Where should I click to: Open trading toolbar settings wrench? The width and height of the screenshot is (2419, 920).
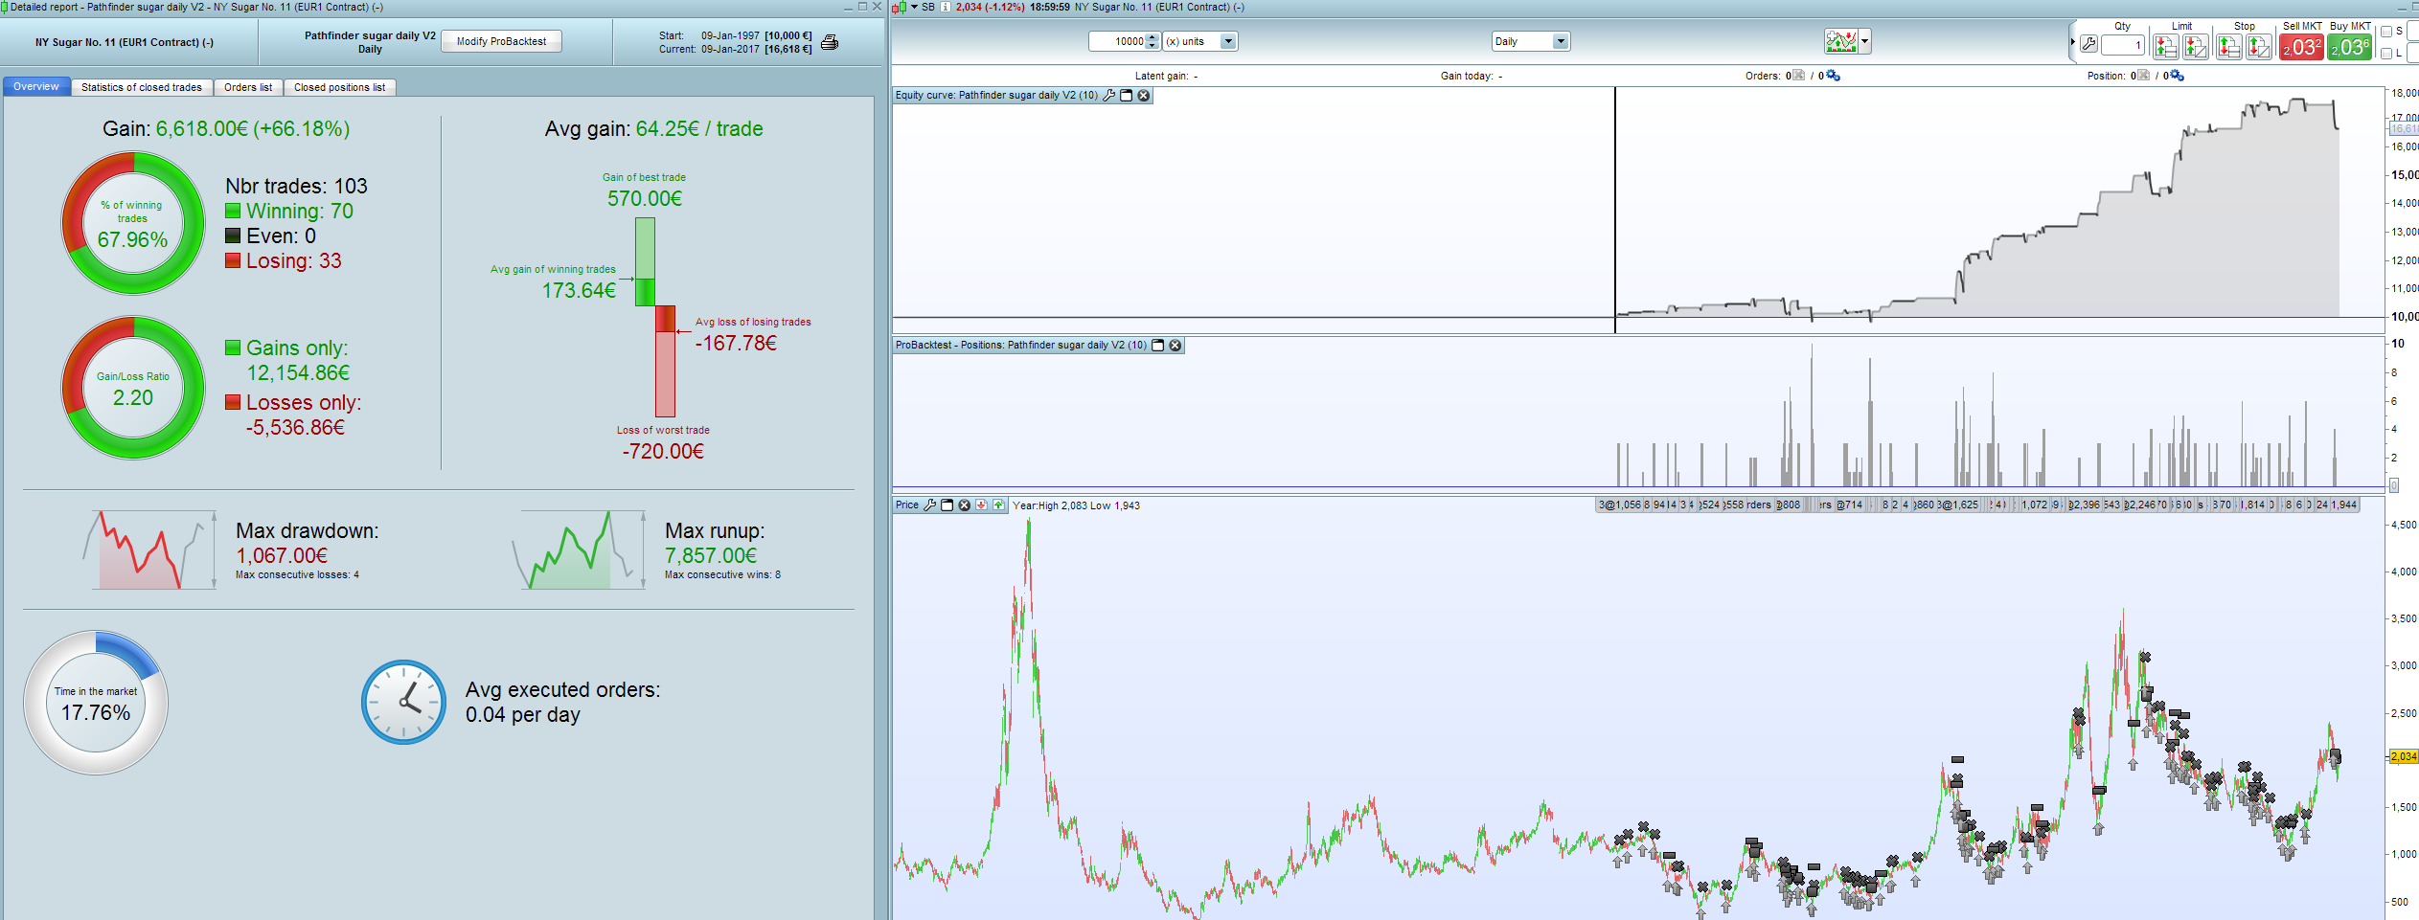(2089, 44)
